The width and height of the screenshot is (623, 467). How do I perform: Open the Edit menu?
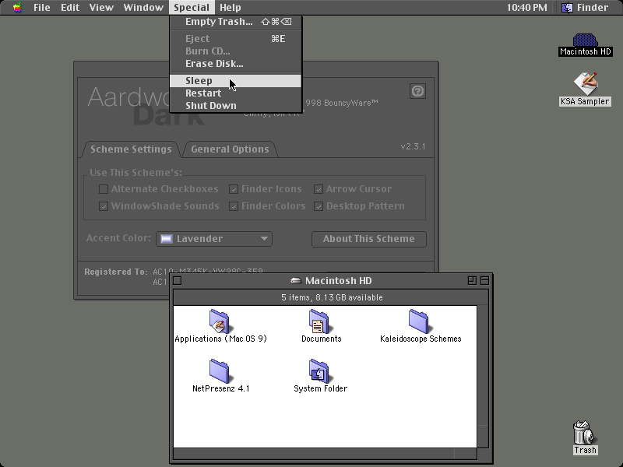[x=70, y=8]
